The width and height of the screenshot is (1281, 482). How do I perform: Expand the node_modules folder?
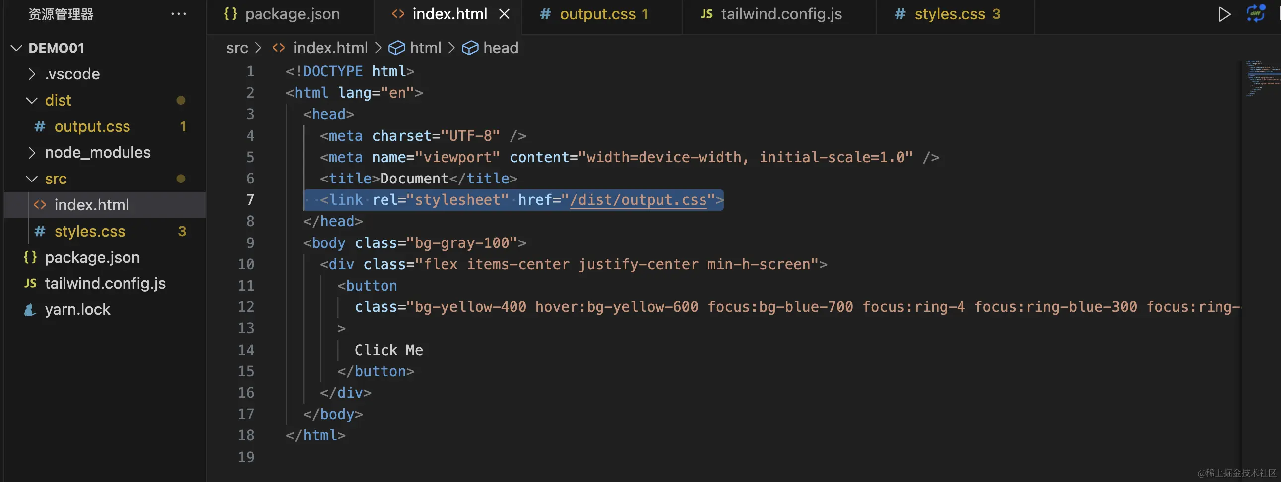(32, 153)
